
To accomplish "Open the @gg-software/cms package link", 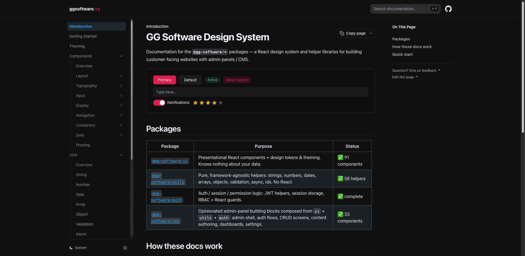I will [166, 218].
